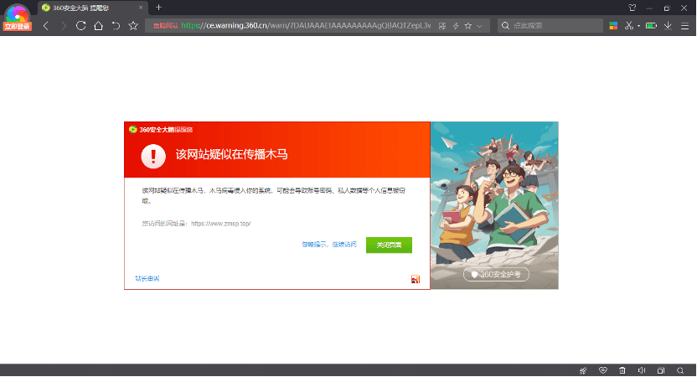Open the QR code icon in address bar
Screen dimensions: 697x377
pyautogui.click(x=442, y=26)
